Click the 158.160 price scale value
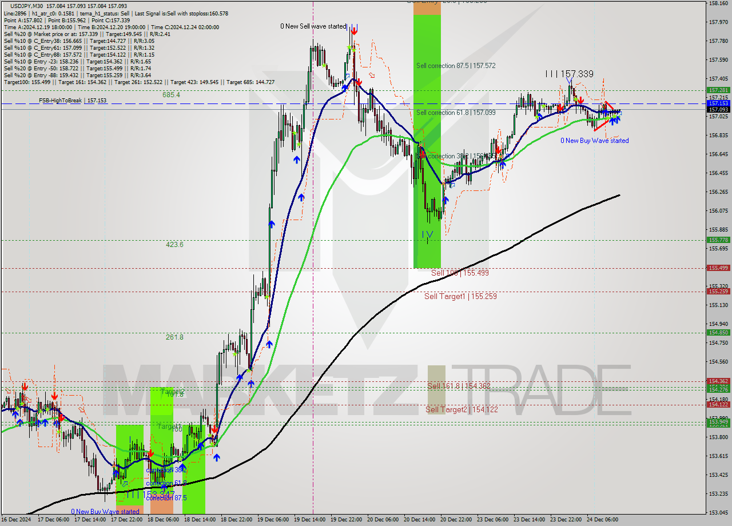 coord(718,3)
